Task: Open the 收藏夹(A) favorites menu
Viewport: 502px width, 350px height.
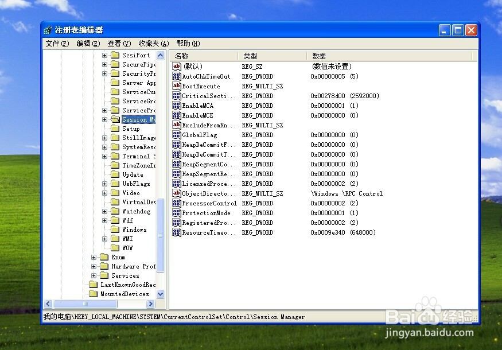Action: (153, 44)
